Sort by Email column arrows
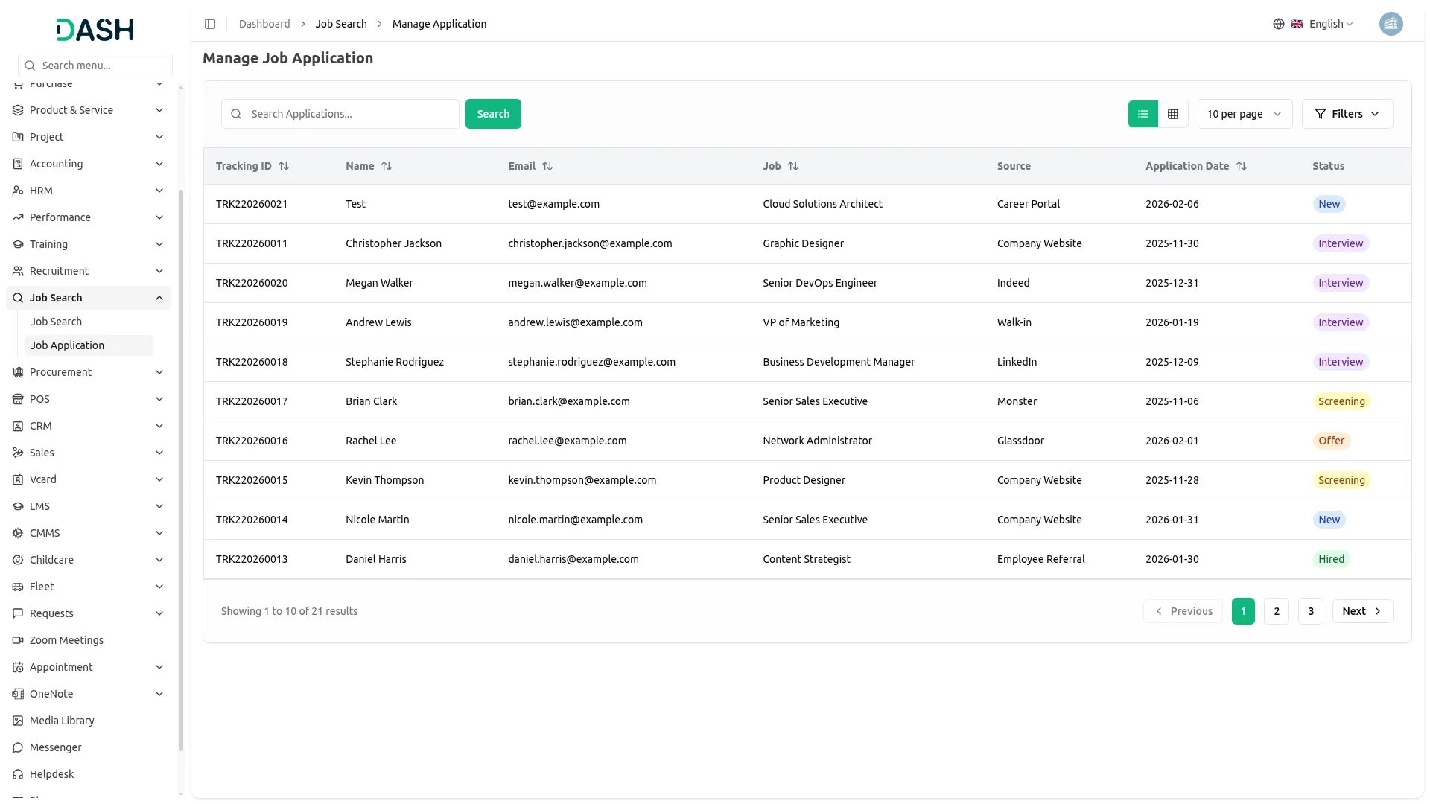This screenshot has width=1430, height=804. 547,166
